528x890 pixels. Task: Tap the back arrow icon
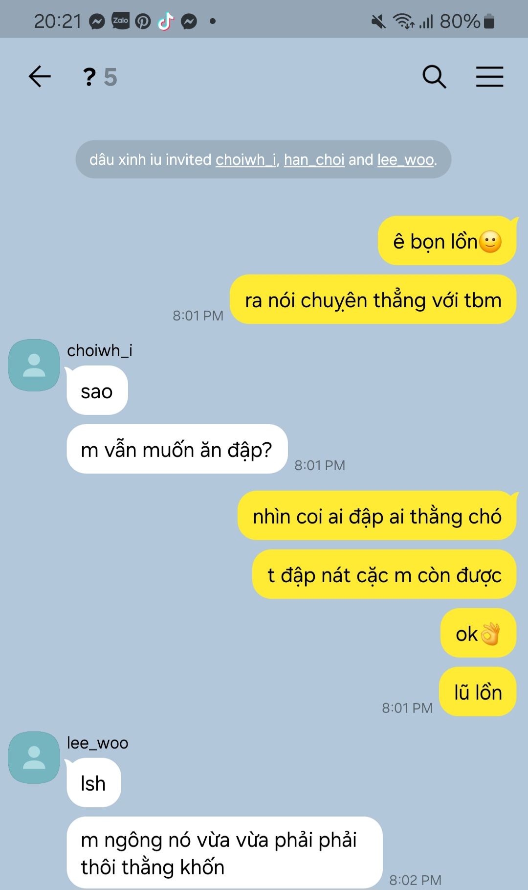[x=40, y=77]
